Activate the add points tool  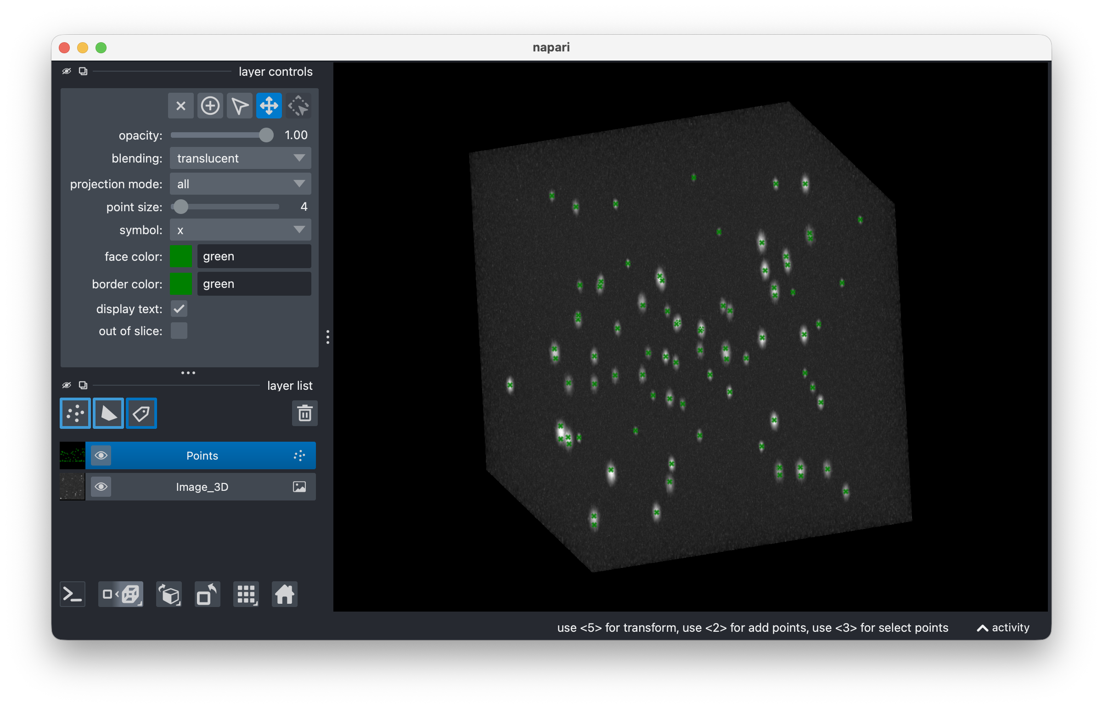(x=210, y=106)
